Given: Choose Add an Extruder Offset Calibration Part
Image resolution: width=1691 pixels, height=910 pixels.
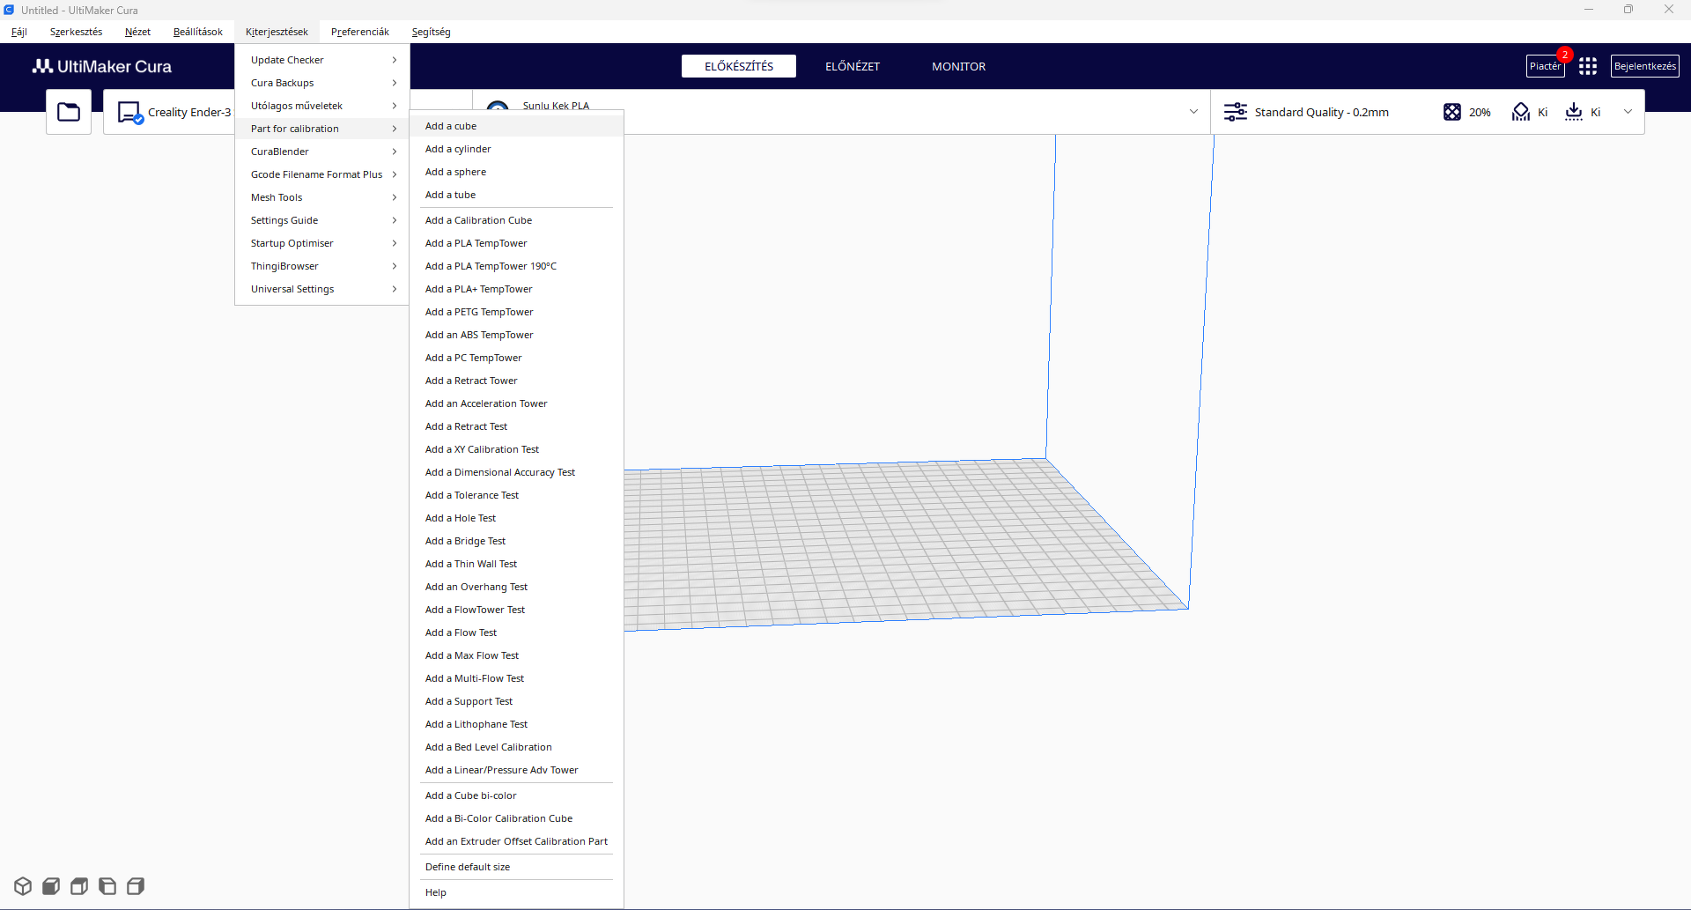Looking at the screenshot, I should coord(517,841).
